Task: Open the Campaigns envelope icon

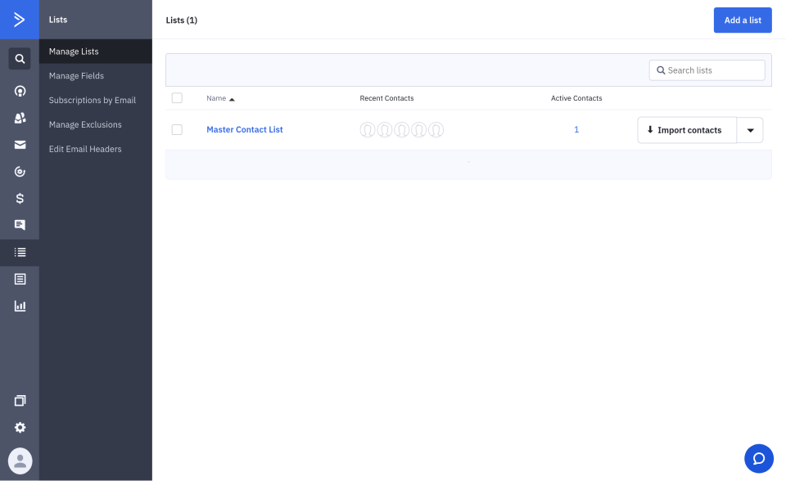Action: tap(20, 145)
